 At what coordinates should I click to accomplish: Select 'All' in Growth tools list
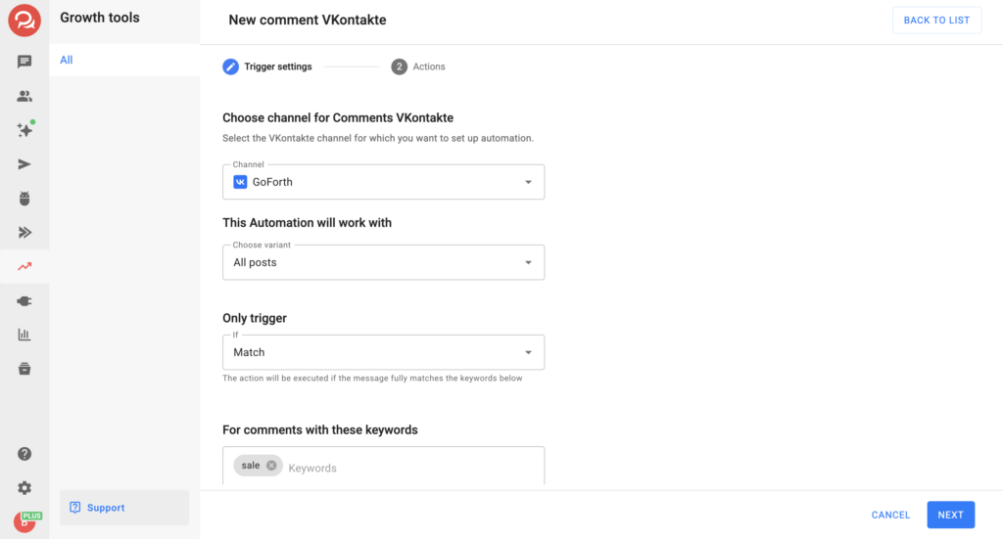[x=67, y=60]
